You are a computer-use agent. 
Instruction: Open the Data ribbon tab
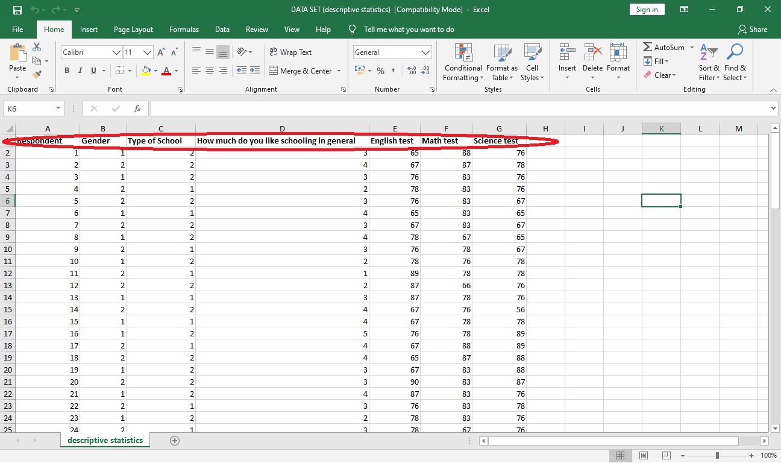[222, 29]
